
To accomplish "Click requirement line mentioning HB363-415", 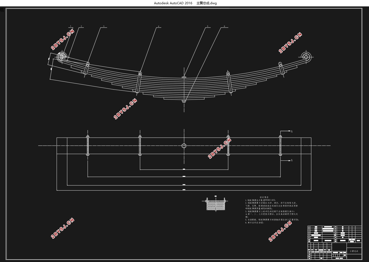I will pyautogui.click(x=260, y=200).
